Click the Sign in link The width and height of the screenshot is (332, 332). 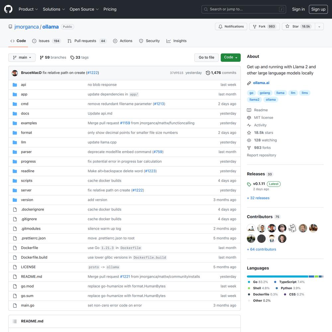pos(298,9)
